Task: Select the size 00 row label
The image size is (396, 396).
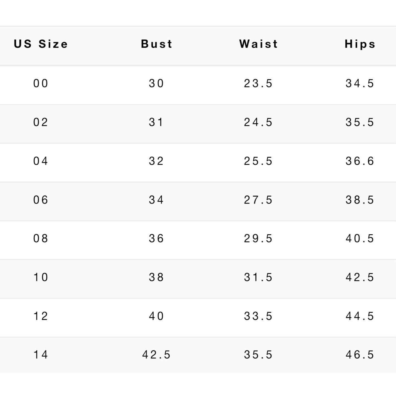Action: click(x=41, y=83)
